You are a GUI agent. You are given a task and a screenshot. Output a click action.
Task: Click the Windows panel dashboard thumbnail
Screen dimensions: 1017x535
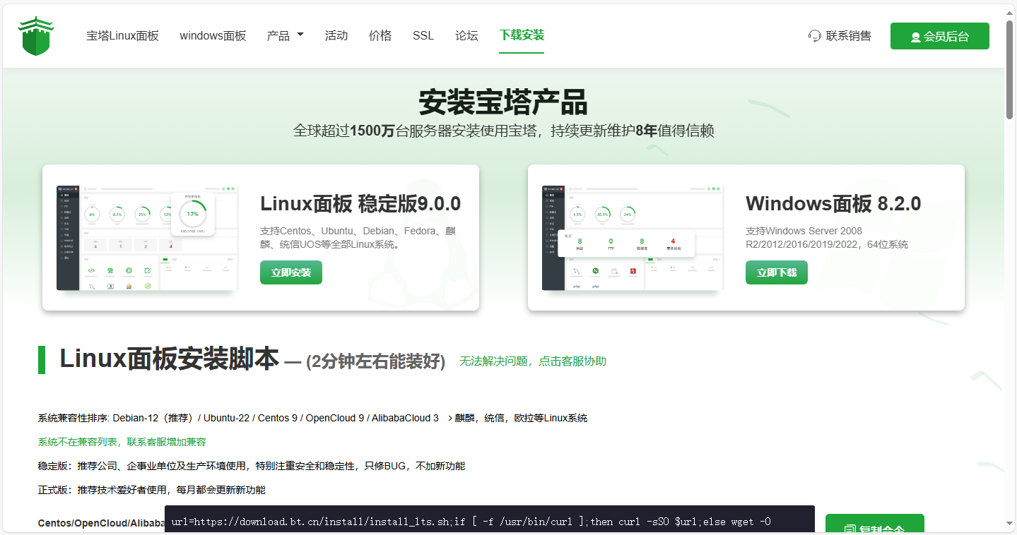pyautogui.click(x=633, y=238)
